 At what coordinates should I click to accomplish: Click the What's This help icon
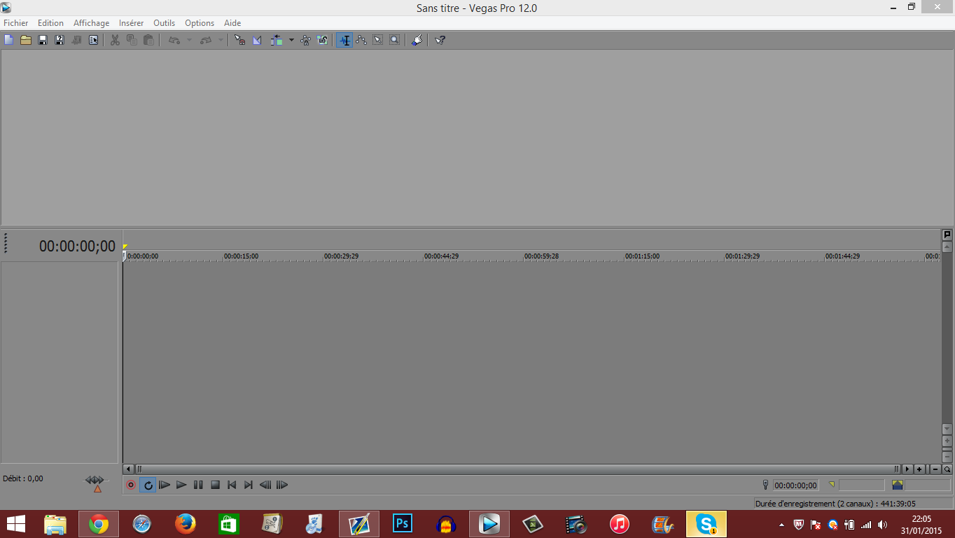point(440,40)
